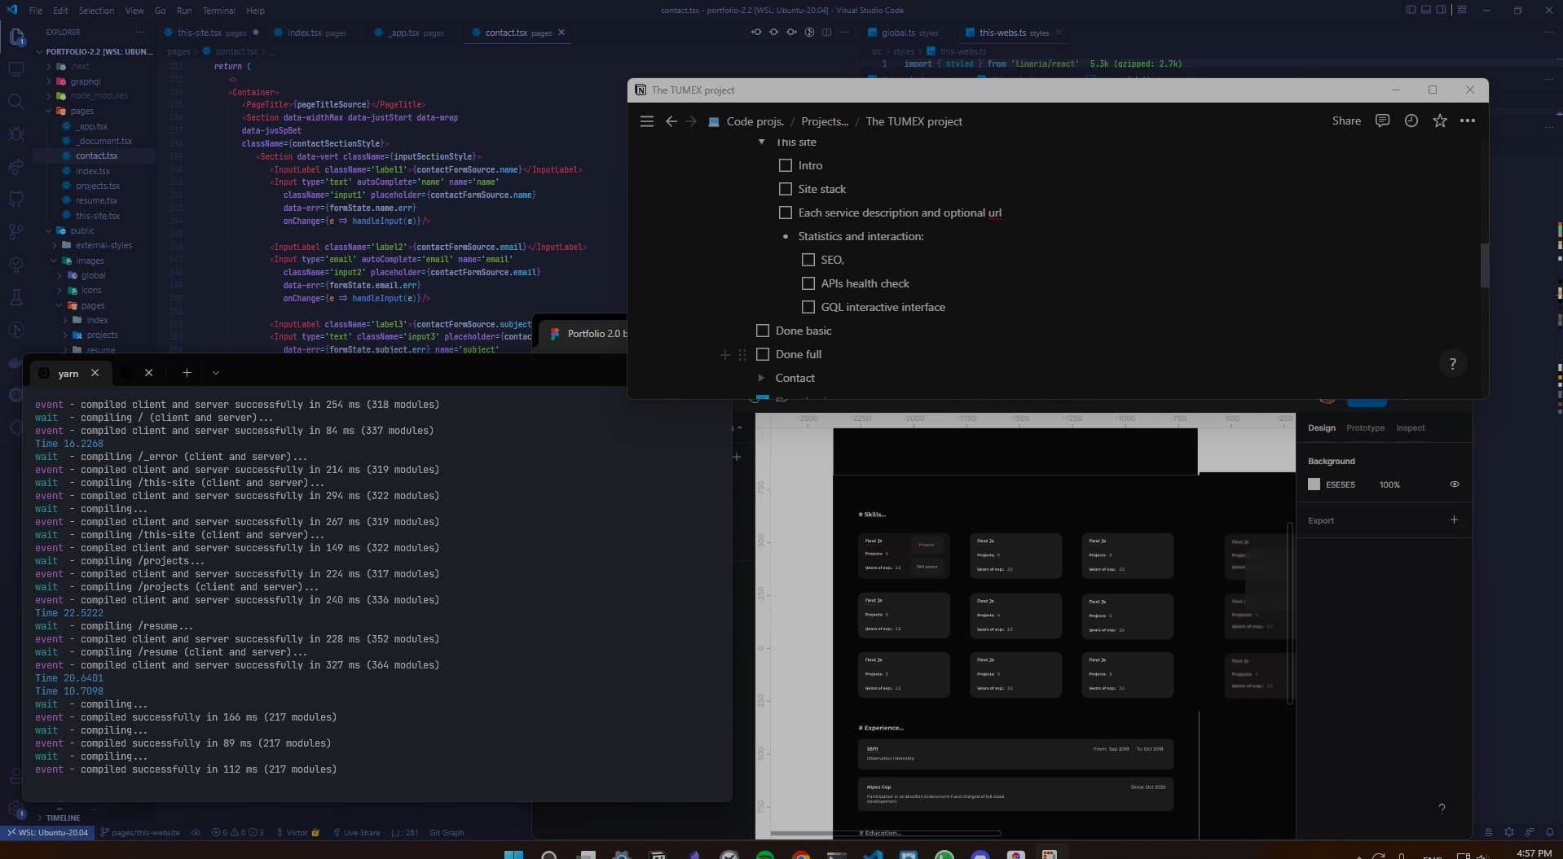The image size is (1563, 859).
Task: Open the Terminal menu in VS Code
Action: [x=218, y=11]
